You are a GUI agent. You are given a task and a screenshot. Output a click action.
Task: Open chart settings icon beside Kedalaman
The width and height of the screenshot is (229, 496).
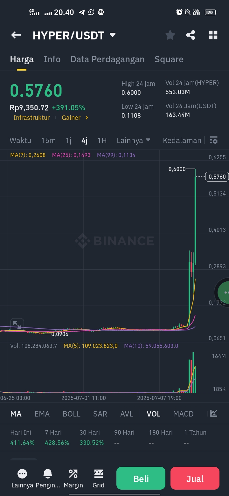(x=214, y=140)
